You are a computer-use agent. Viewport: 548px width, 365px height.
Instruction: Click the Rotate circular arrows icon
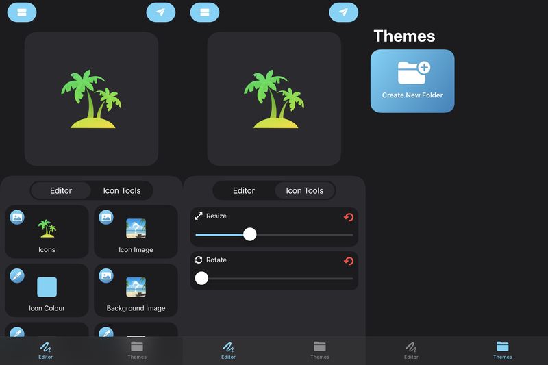pyautogui.click(x=199, y=260)
